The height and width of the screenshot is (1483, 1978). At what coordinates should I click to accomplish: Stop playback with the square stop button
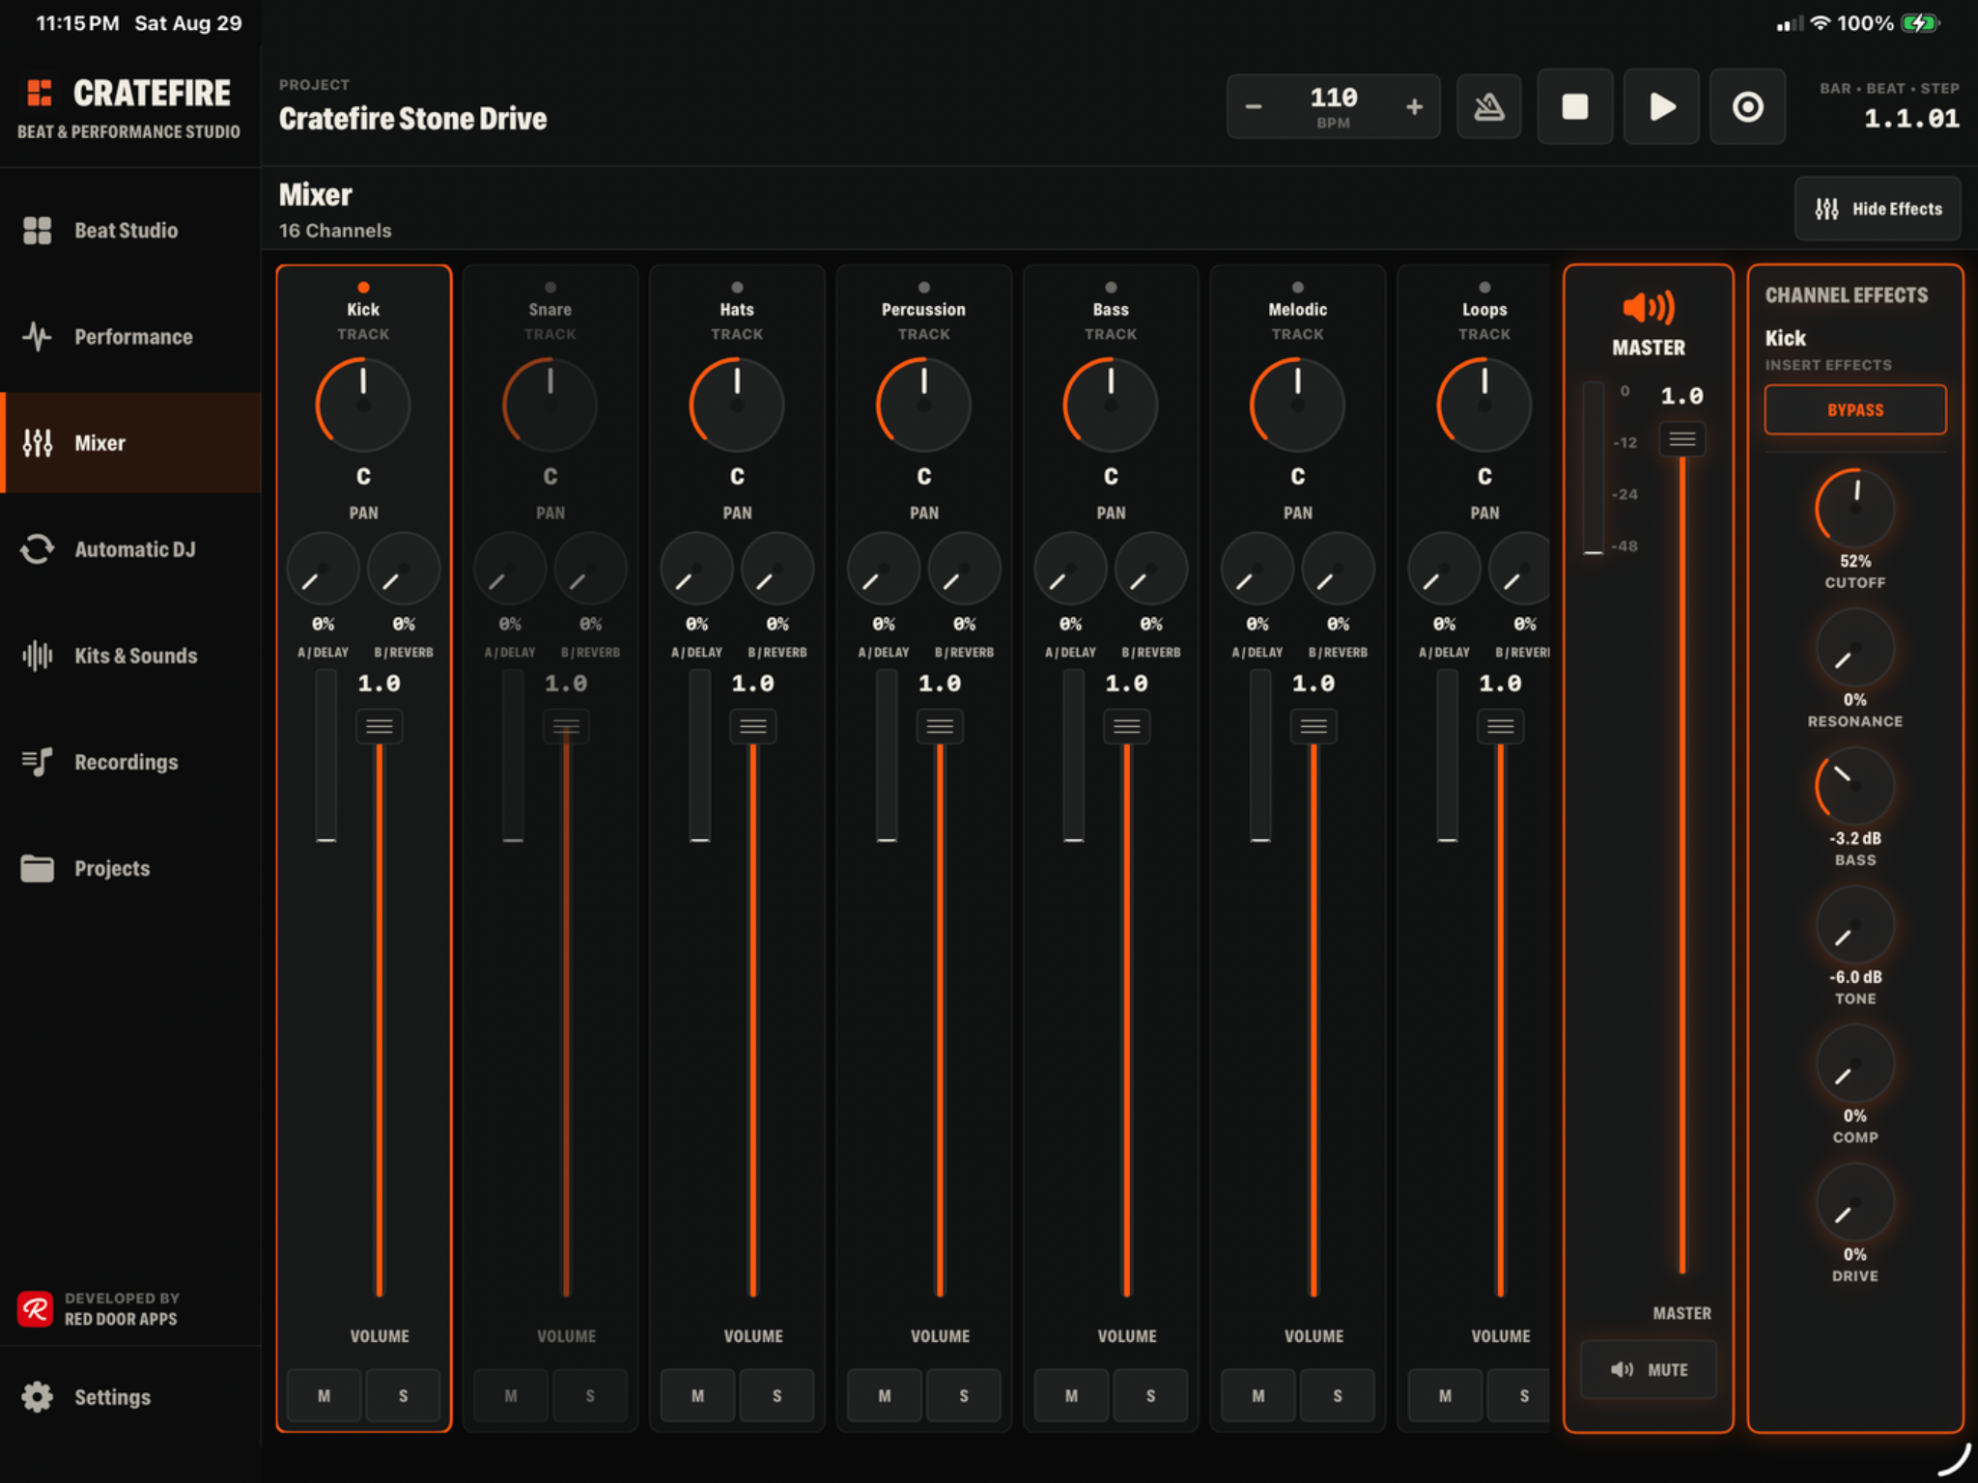pyautogui.click(x=1574, y=106)
